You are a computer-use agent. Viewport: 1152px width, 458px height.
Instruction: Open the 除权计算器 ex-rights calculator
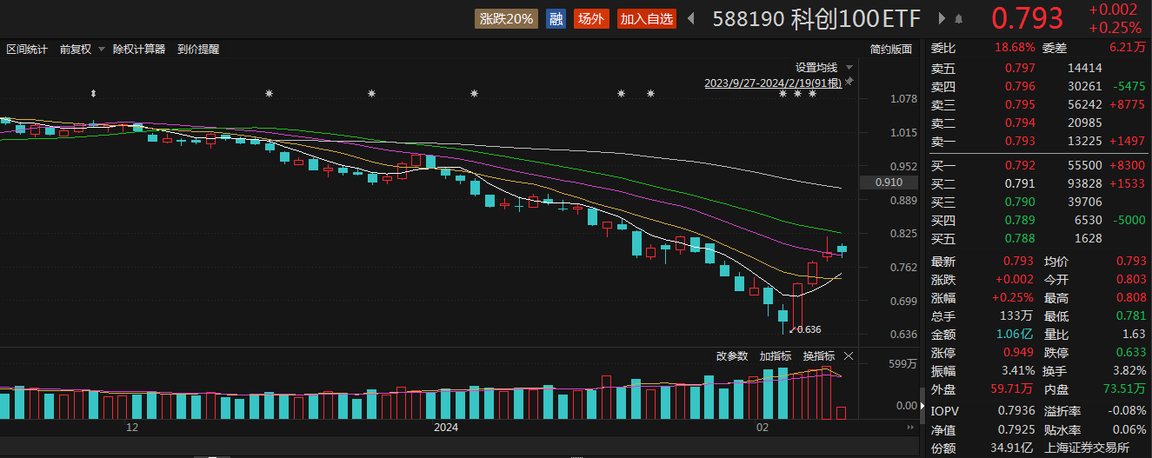pos(139,50)
